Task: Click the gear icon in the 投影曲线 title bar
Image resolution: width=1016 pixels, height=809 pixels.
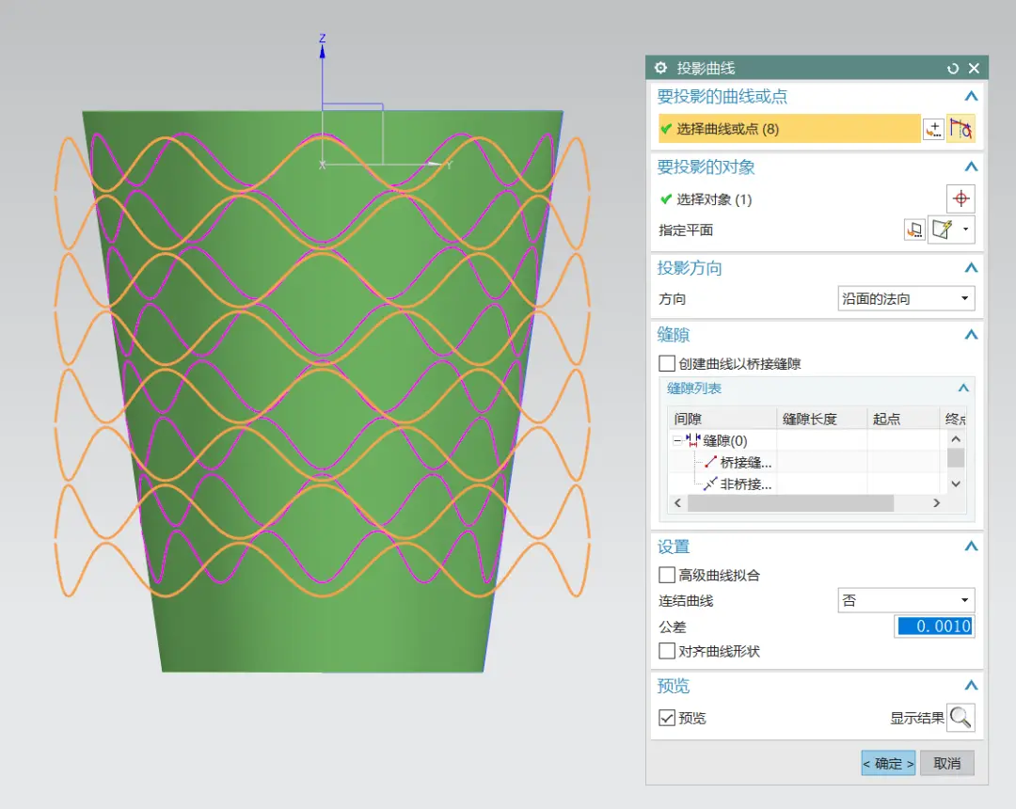Action: point(660,68)
